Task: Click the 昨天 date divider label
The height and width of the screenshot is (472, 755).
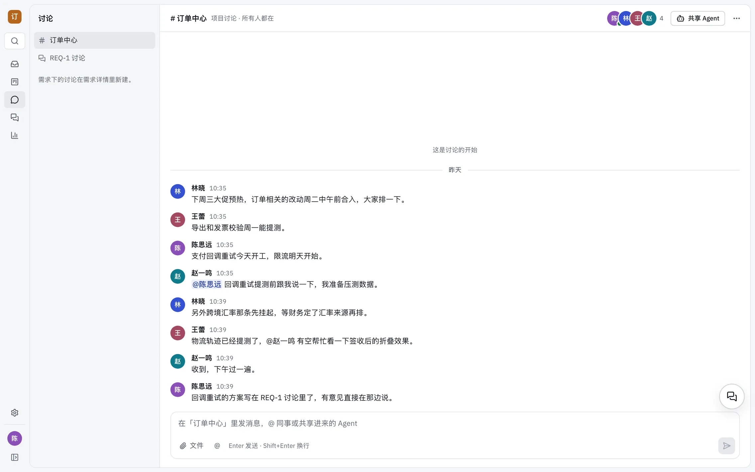Action: point(455,170)
